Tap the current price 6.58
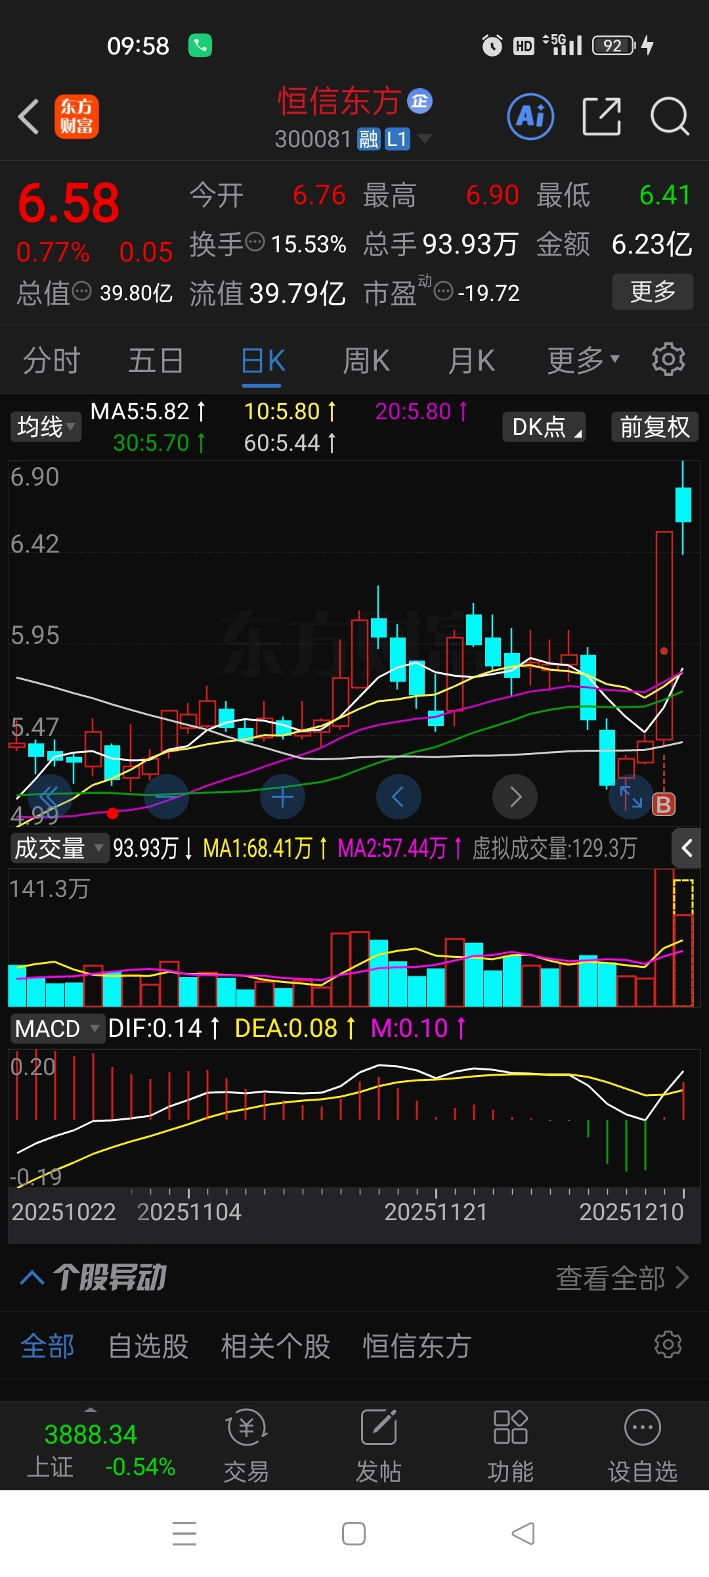Viewport: 709px width, 1577px height. pos(69,203)
